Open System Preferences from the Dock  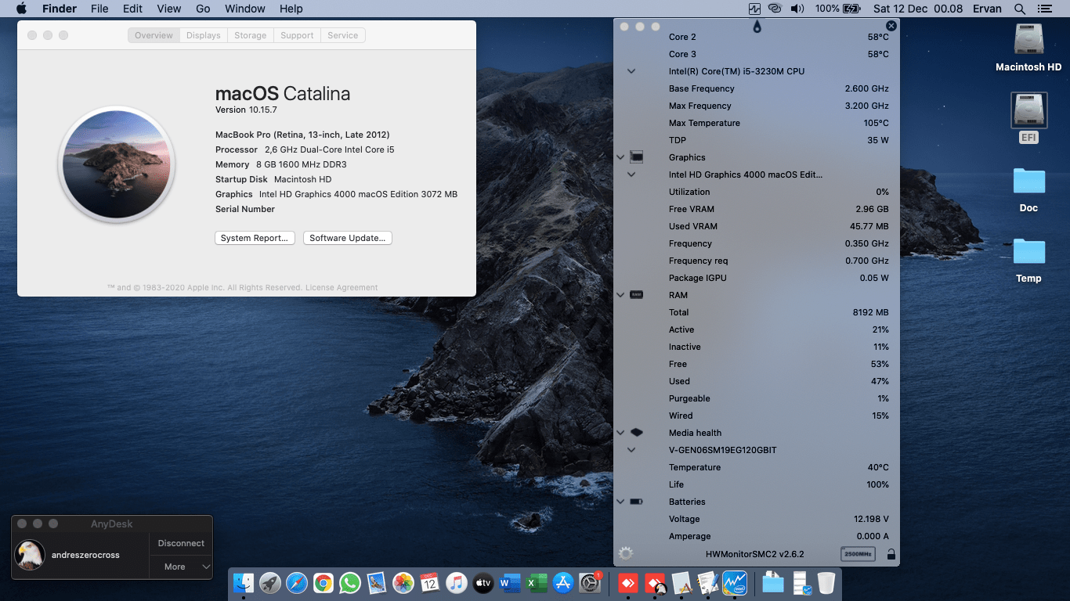(x=590, y=583)
